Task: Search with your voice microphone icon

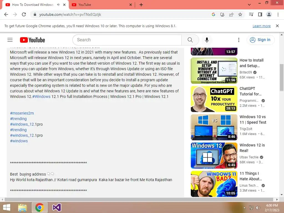Action: point(207,40)
